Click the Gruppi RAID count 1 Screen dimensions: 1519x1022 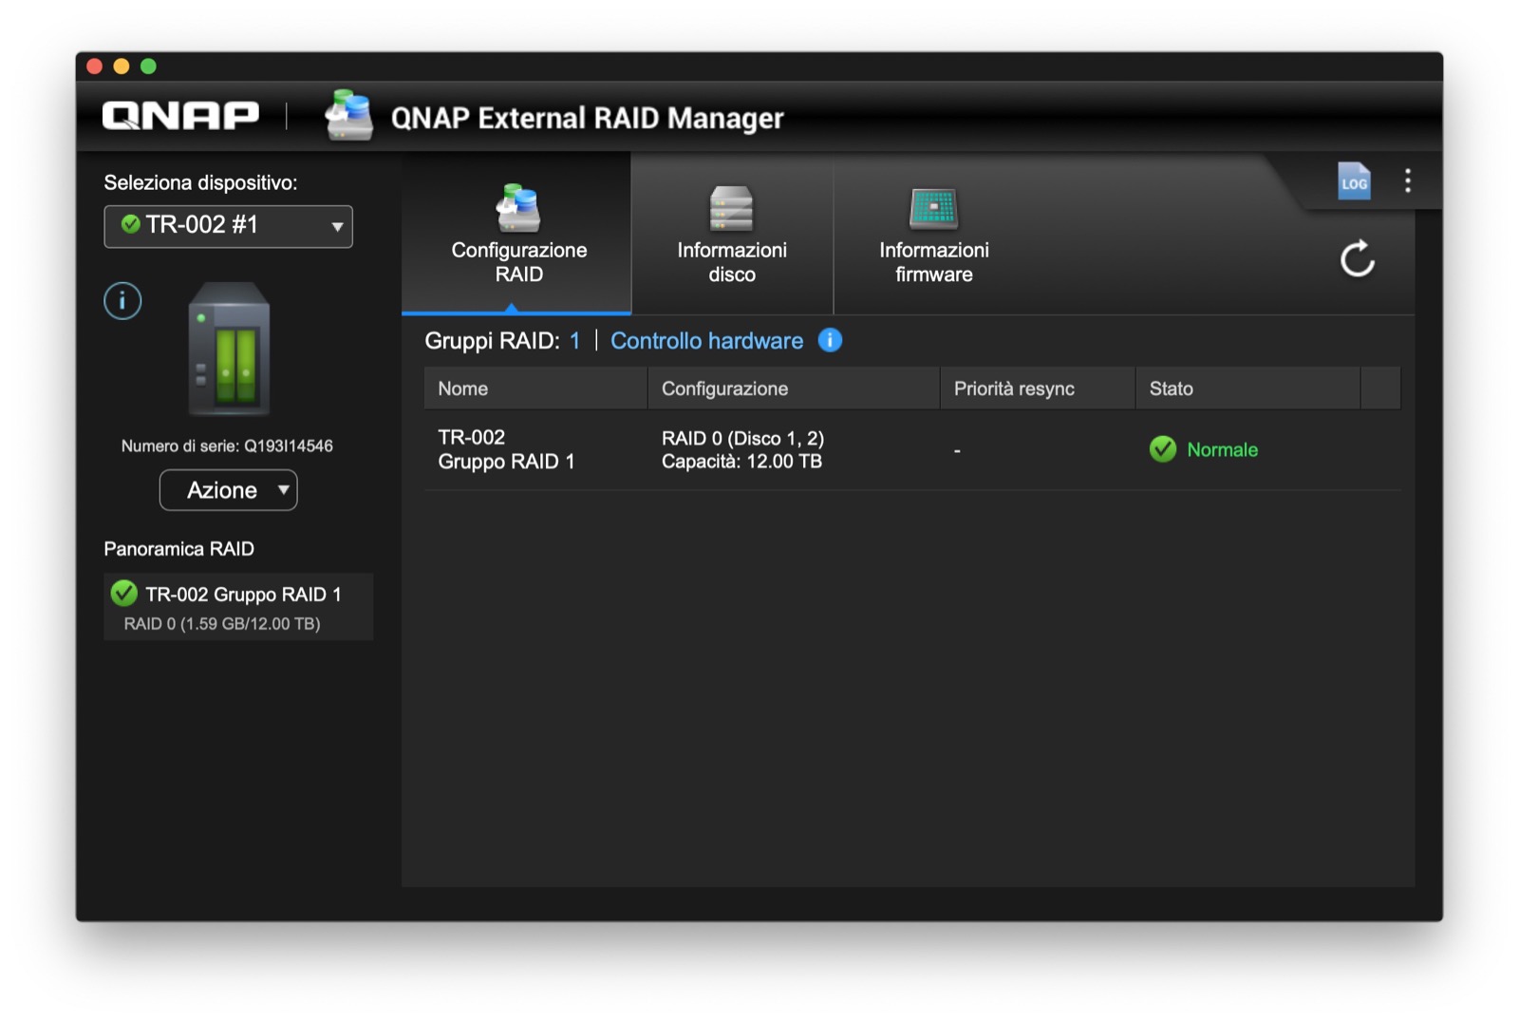point(574,341)
